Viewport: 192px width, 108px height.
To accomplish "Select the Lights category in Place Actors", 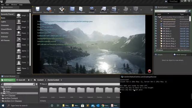I will pos(3,22).
